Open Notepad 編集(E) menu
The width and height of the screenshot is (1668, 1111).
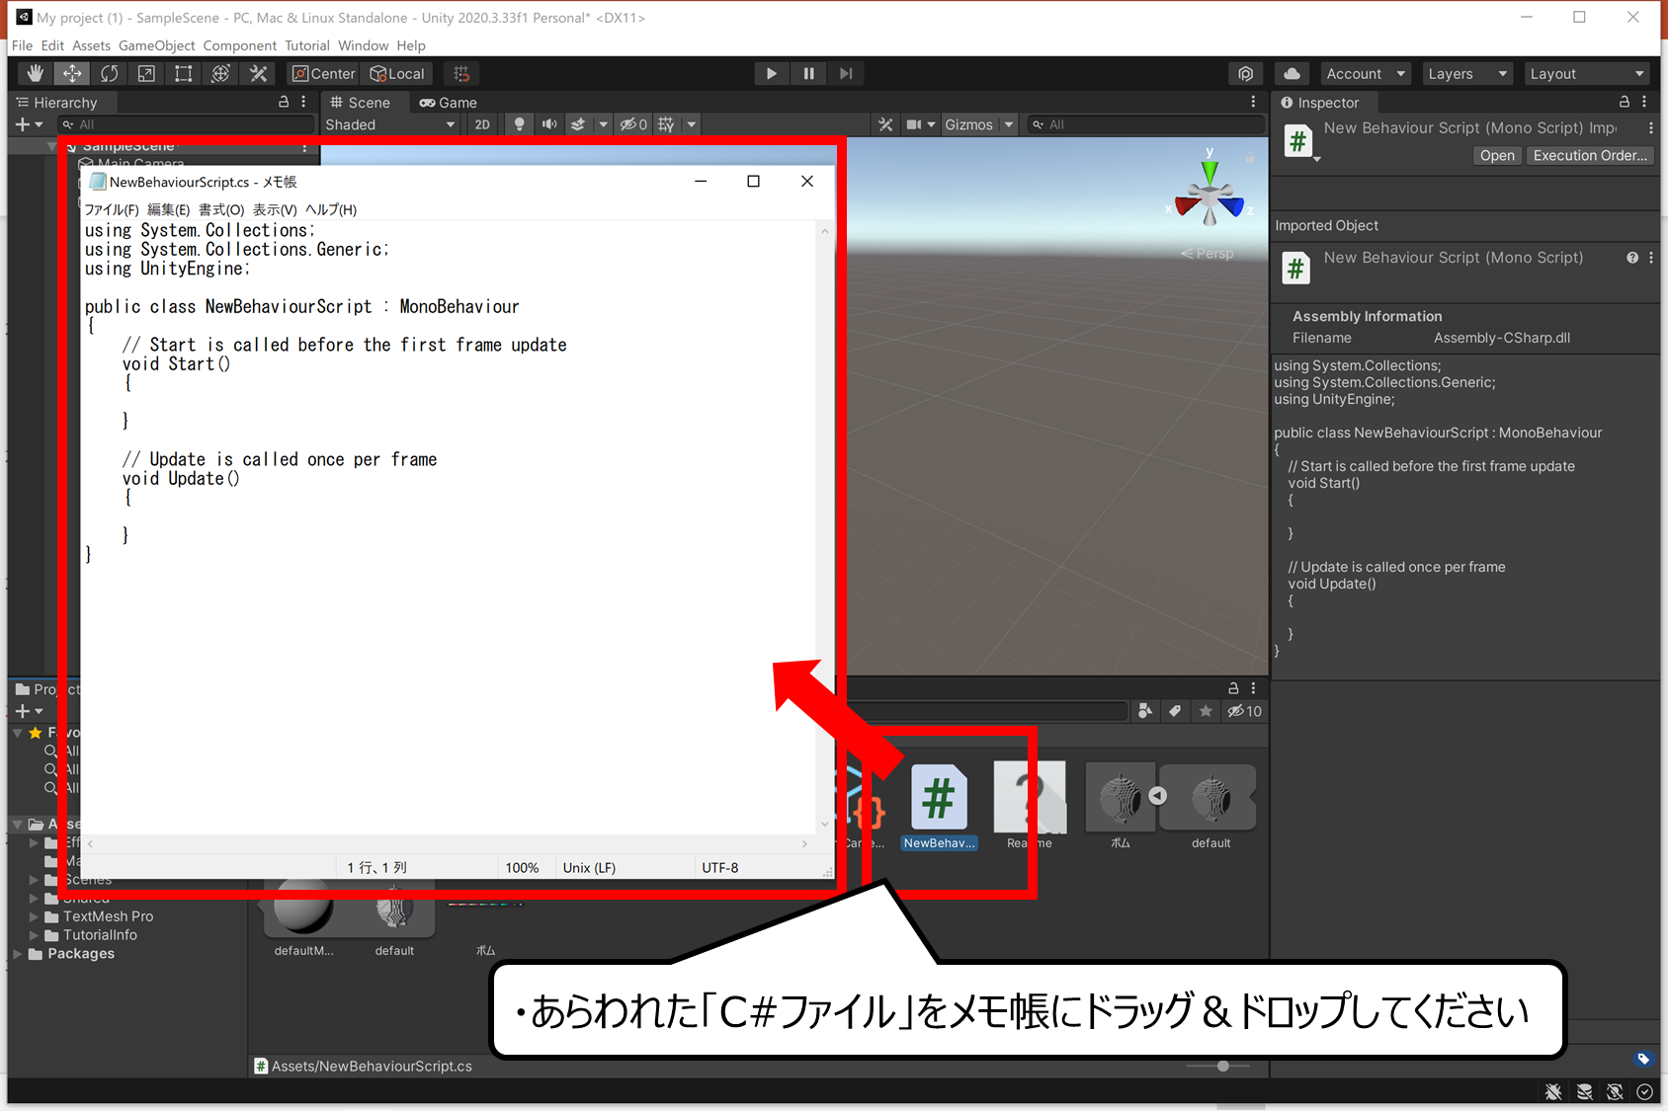(x=169, y=209)
